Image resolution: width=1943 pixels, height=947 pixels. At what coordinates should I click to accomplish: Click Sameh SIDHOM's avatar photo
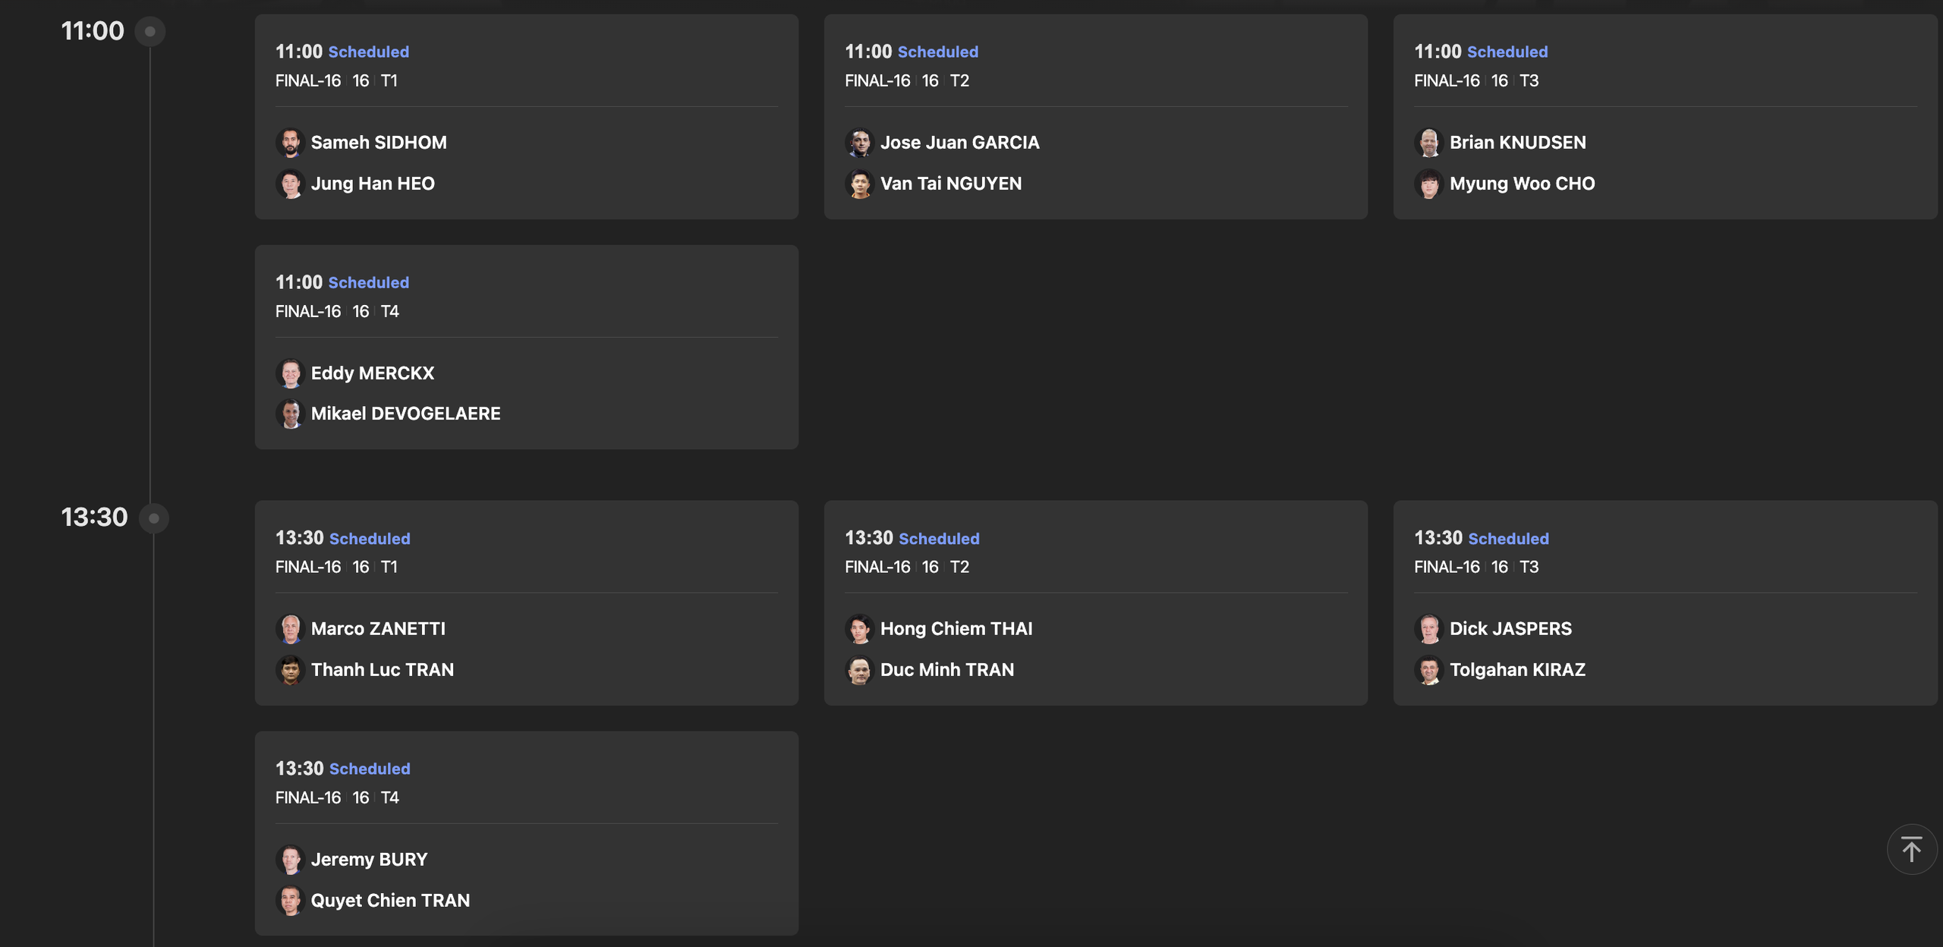tap(290, 143)
